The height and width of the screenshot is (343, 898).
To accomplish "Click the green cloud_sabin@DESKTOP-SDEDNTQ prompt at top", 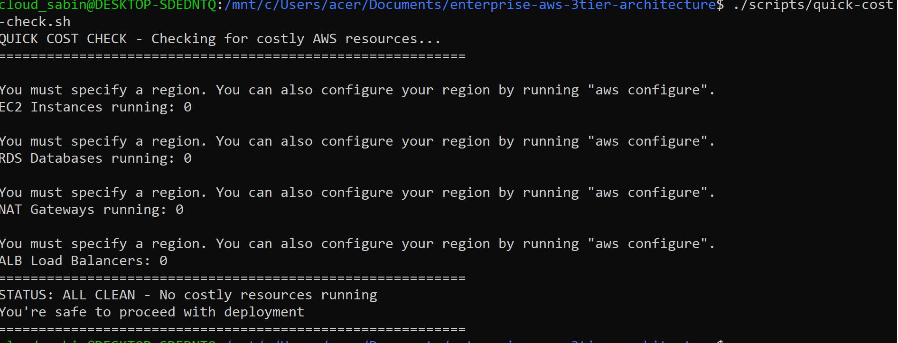I will [108, 5].
